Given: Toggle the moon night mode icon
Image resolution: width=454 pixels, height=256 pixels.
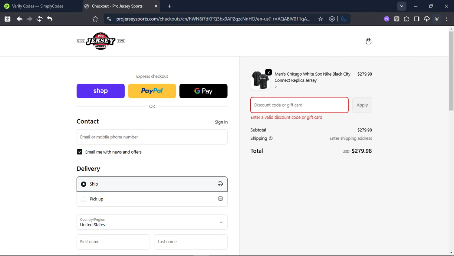Looking at the screenshot, I should pos(344,19).
